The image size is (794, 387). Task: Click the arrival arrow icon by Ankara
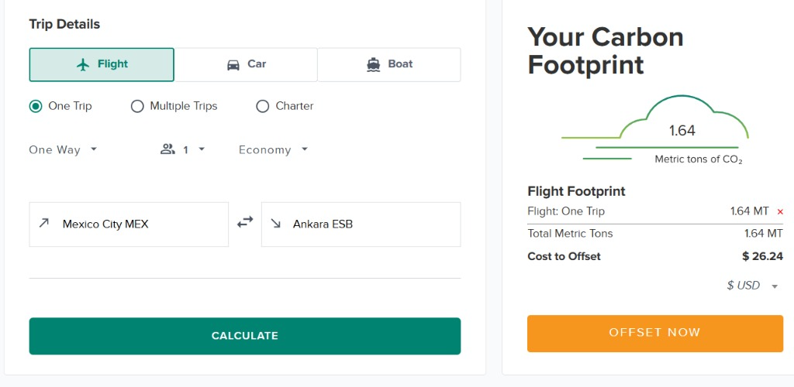[276, 223]
